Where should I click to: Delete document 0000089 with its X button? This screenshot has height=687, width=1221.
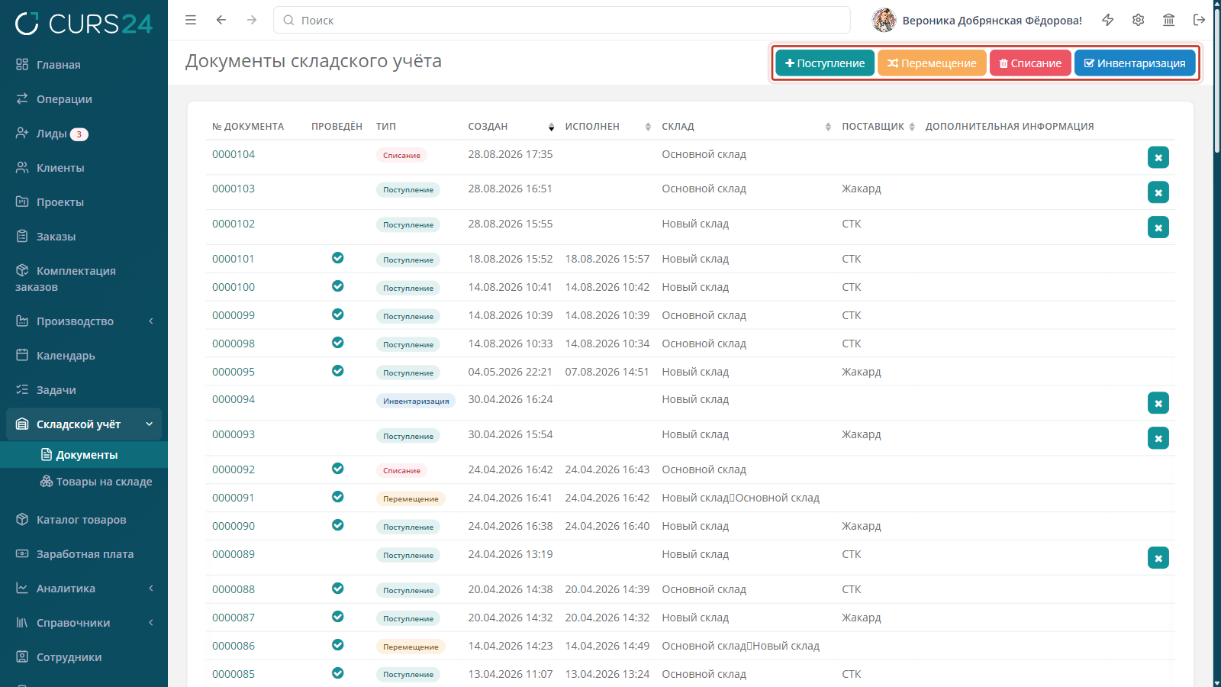pyautogui.click(x=1158, y=558)
